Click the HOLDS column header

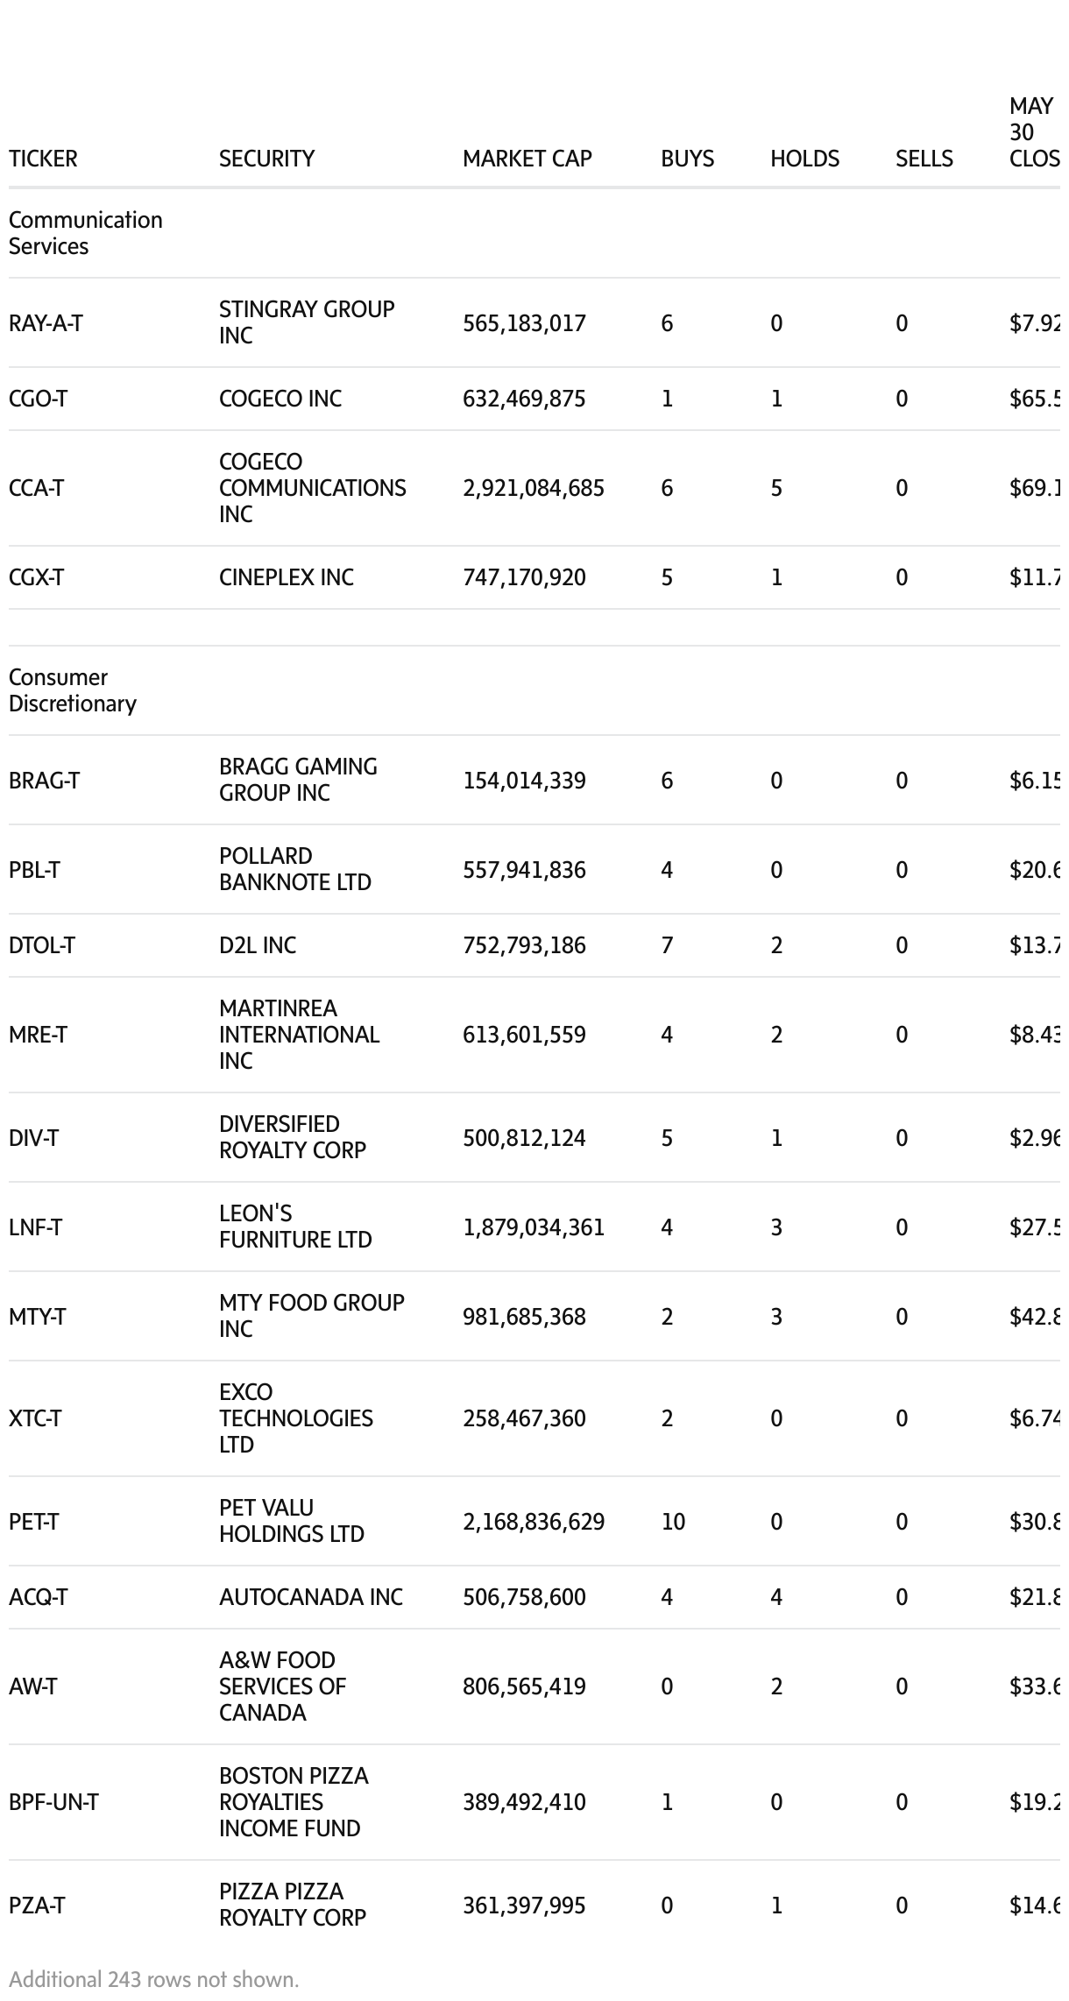point(804,159)
